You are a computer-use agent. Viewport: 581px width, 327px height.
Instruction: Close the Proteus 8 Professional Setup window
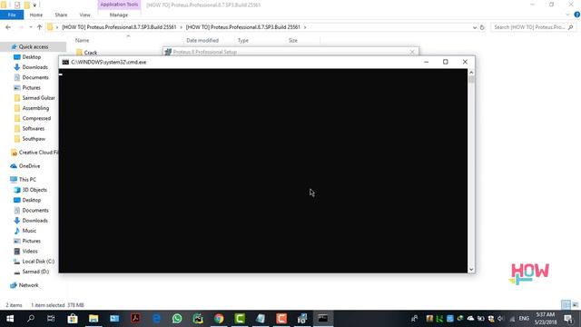412,52
